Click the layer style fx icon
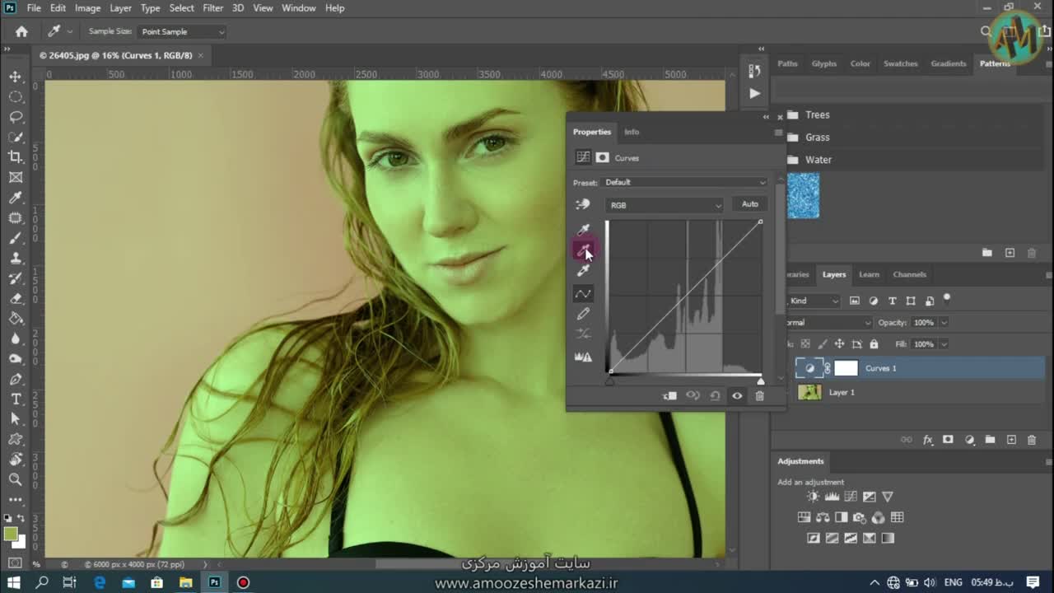This screenshot has width=1054, height=593. click(x=927, y=440)
